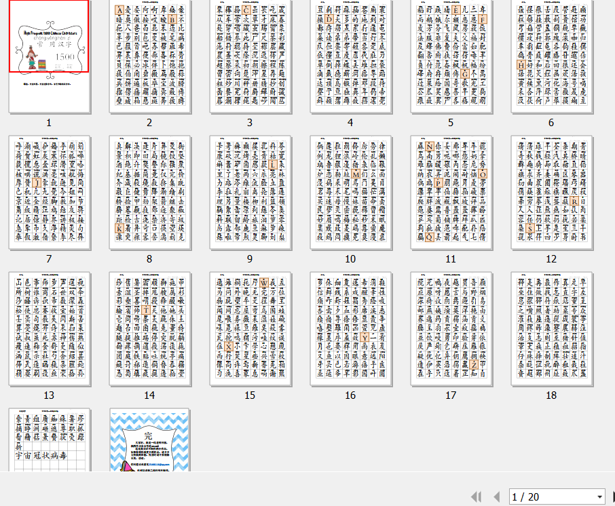Open the page number dropdown
Viewport: 615px width, 506px height.
coord(599,497)
